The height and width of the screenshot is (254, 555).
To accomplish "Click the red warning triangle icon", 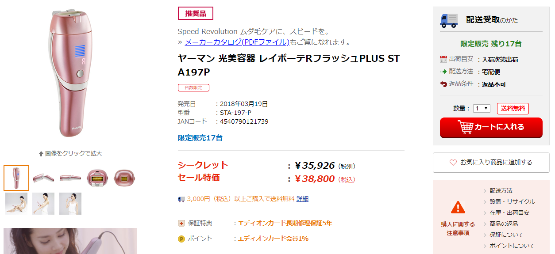I will click(x=458, y=207).
